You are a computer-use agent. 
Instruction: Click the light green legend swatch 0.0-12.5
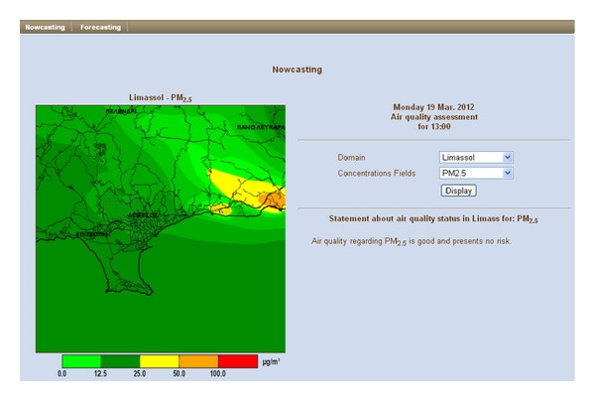(81, 361)
